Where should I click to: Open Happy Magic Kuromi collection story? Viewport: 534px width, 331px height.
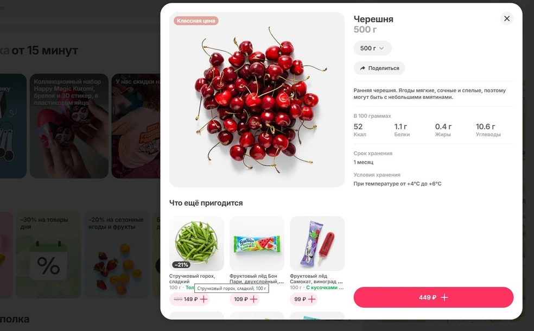69,126
